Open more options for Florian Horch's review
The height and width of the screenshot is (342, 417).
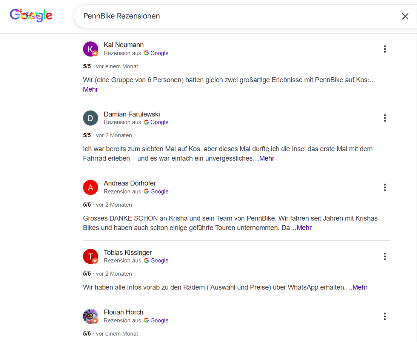(385, 316)
